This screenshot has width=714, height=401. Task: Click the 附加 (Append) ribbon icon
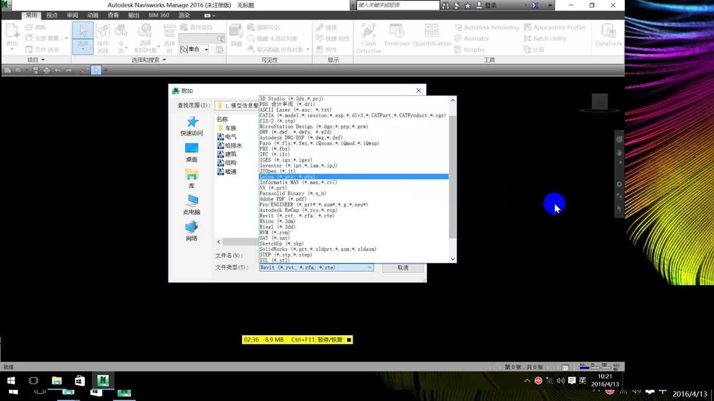12,36
